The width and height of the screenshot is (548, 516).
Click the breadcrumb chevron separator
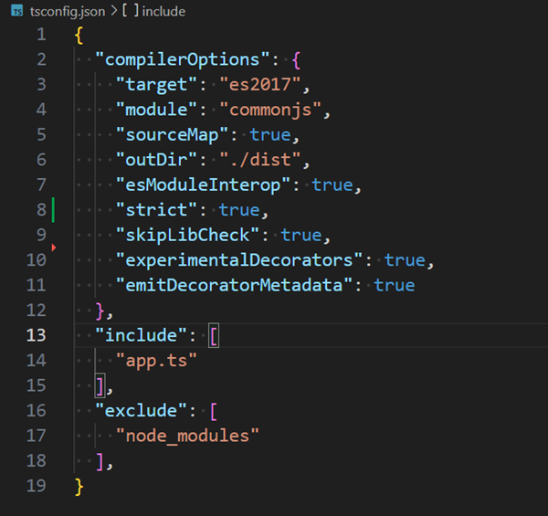tap(113, 11)
